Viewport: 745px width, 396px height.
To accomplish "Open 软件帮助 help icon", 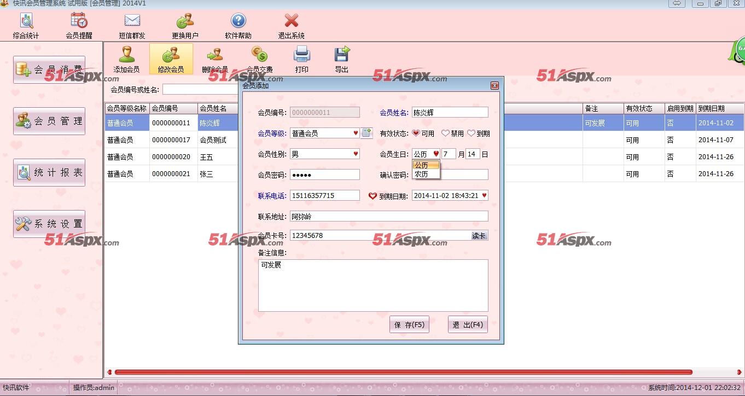I will pos(238,26).
